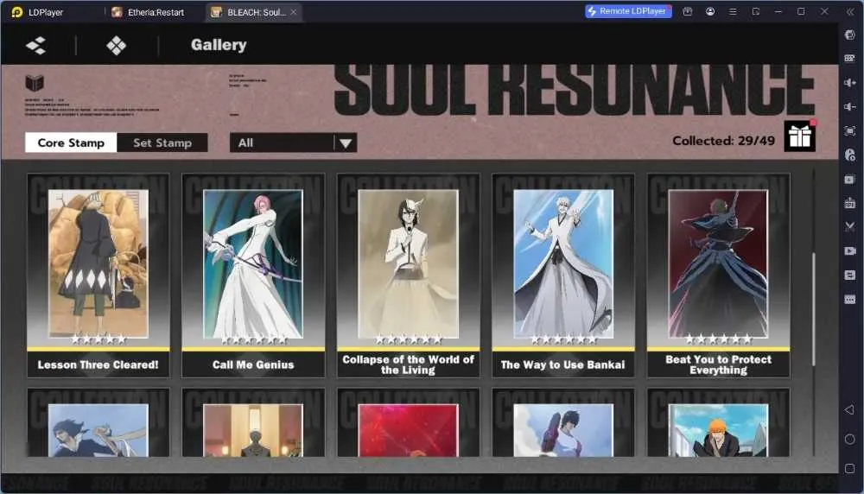Click the Remote LDPlayer button
This screenshot has width=864, height=494.
click(x=628, y=11)
